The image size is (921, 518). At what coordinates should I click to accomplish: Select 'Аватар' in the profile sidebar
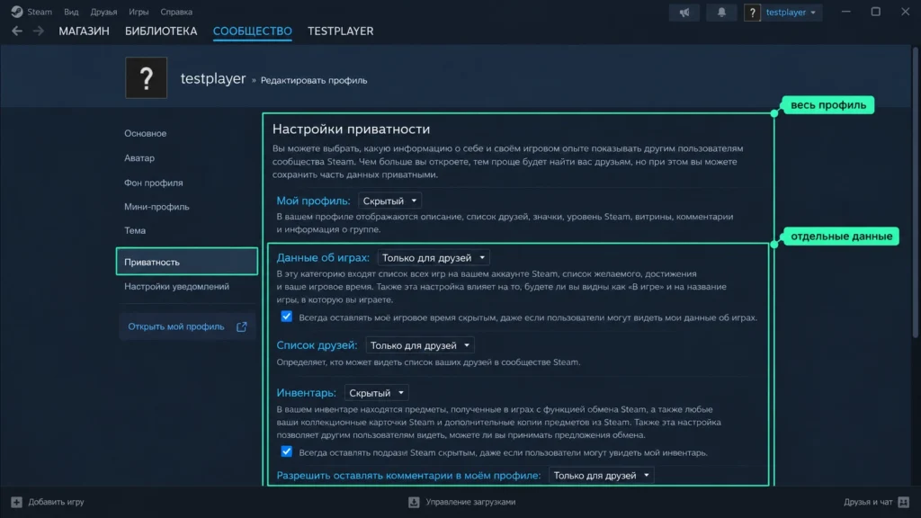pos(139,158)
